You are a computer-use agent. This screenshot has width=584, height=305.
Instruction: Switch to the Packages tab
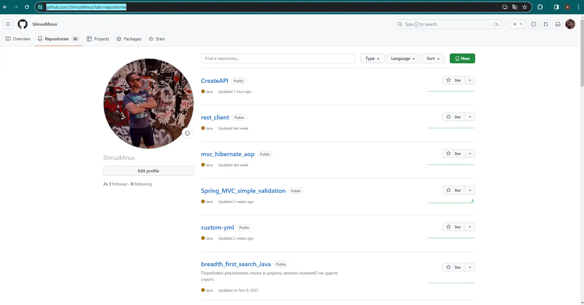click(129, 39)
